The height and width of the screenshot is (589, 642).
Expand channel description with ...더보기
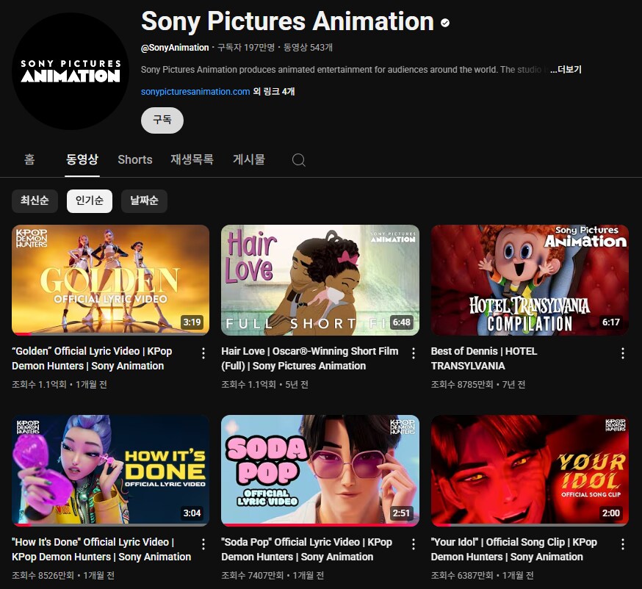pos(566,70)
